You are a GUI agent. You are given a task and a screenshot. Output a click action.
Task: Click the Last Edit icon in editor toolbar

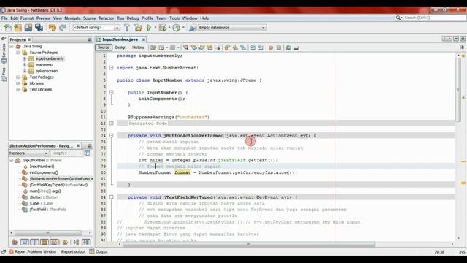[153, 47]
